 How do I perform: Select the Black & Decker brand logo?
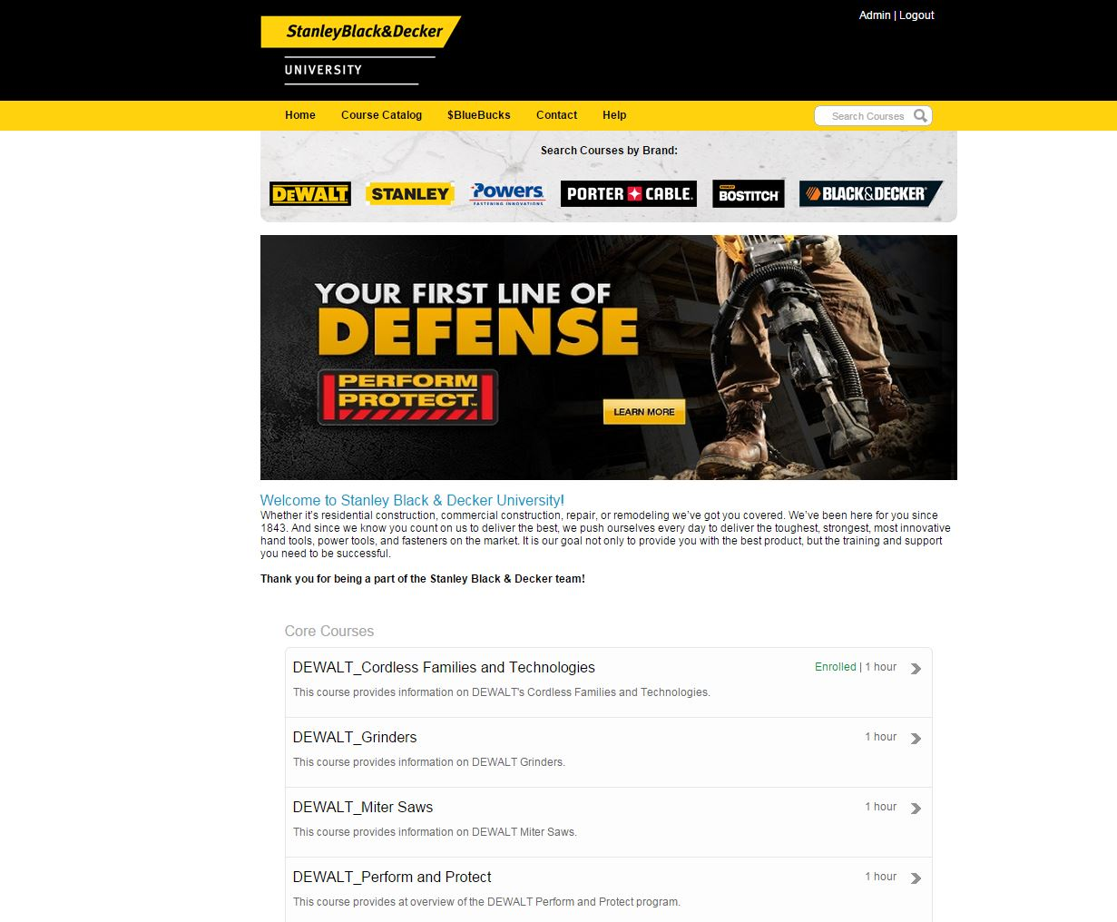pos(871,193)
